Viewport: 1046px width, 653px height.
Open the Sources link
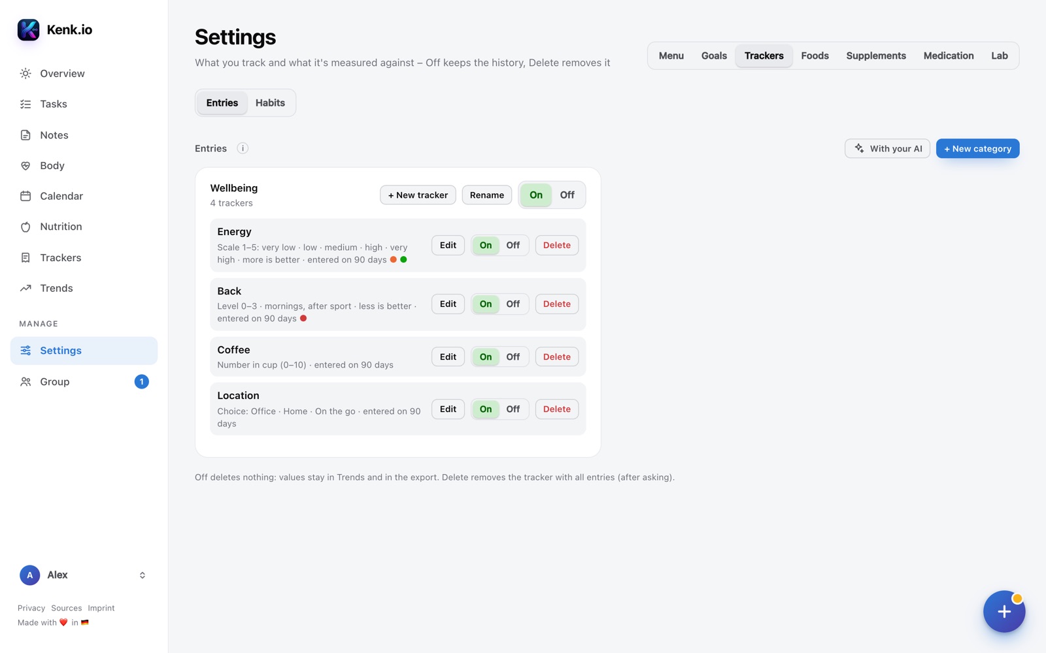tap(67, 608)
